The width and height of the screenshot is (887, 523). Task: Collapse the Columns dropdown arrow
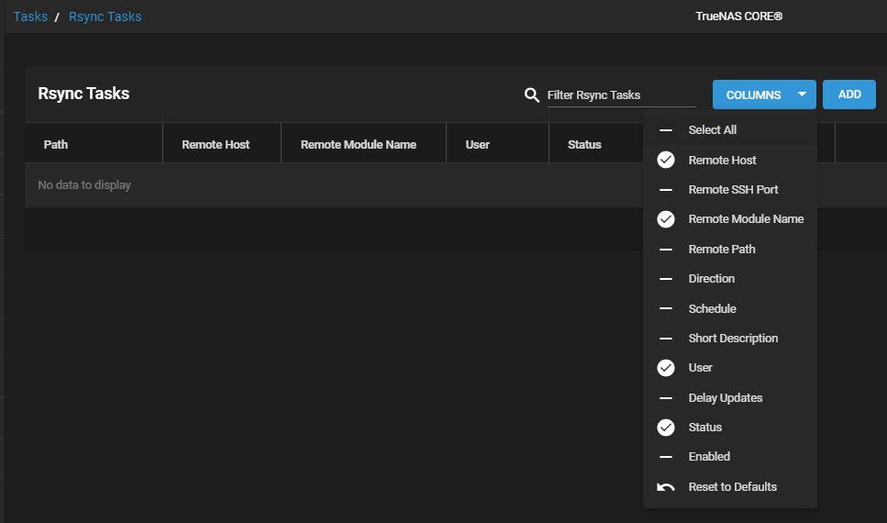pos(802,95)
